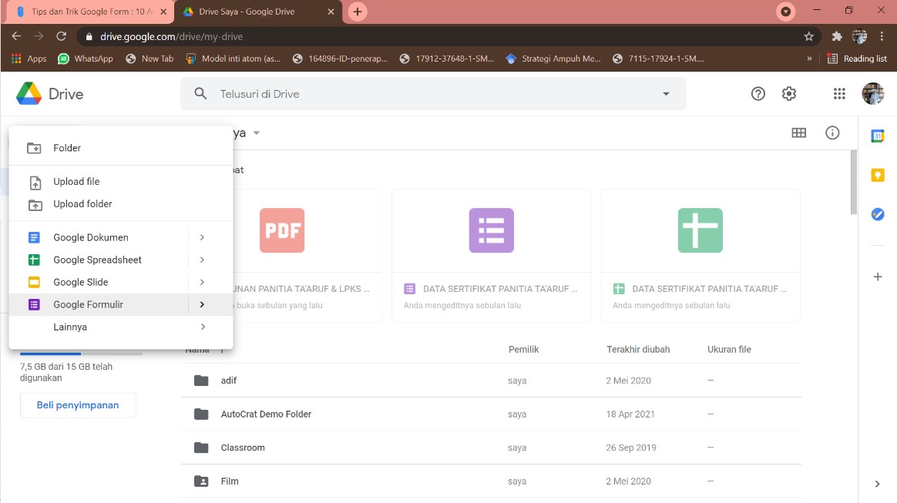Open the Google apps launcher grid

(x=838, y=93)
